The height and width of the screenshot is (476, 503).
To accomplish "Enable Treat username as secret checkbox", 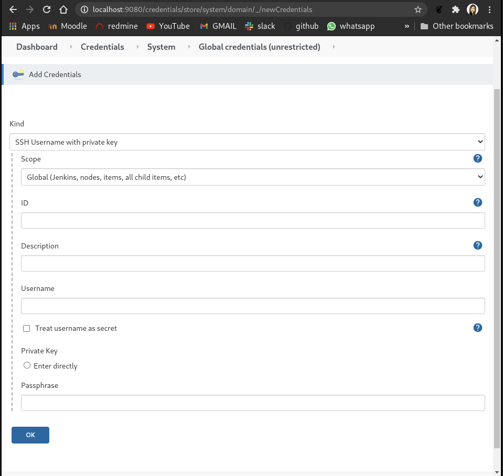I will [x=27, y=329].
